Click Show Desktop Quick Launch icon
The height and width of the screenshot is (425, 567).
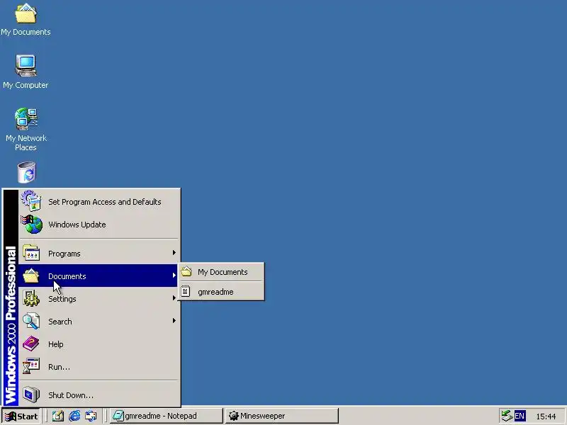tap(58, 416)
